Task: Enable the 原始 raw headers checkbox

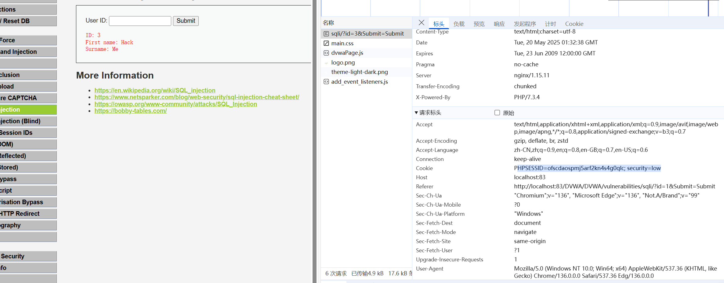Action: (497, 113)
